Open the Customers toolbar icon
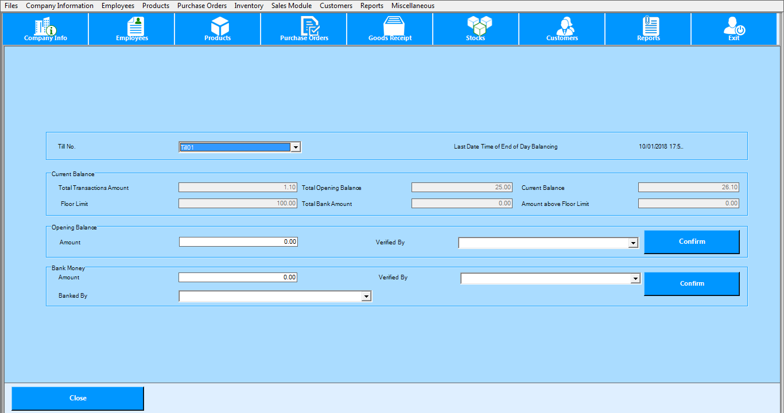This screenshot has height=413, width=784. [x=562, y=29]
